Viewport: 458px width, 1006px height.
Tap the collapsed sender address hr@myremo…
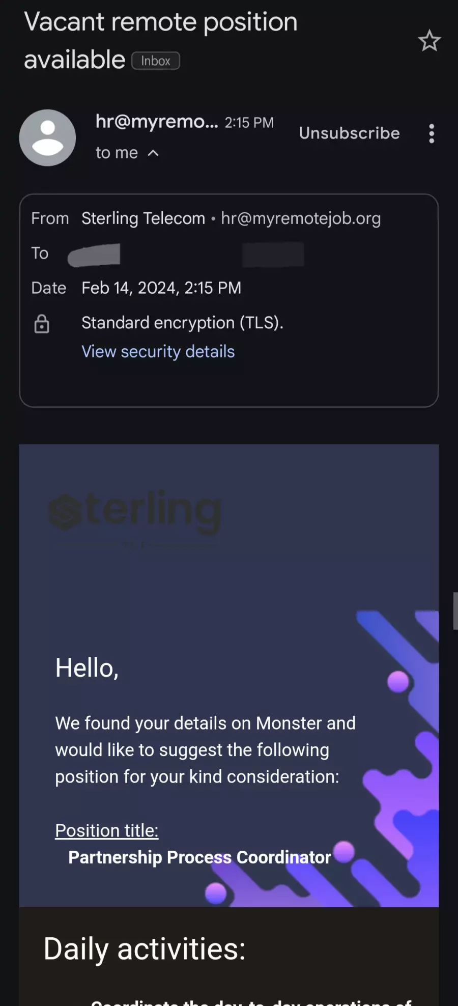tap(157, 122)
